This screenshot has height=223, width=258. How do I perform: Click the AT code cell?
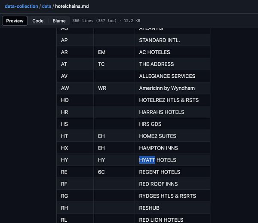coord(75,64)
